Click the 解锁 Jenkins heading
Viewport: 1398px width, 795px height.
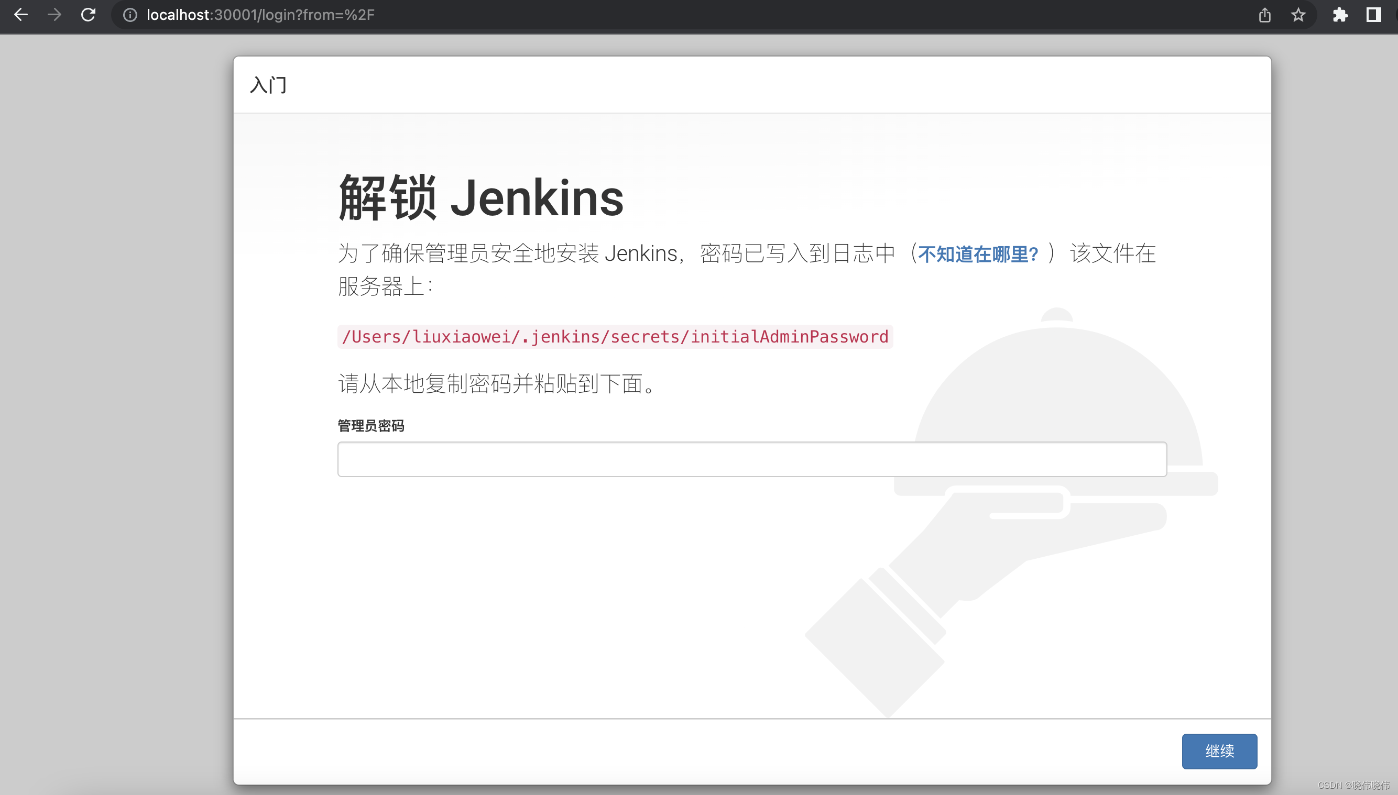pyautogui.click(x=480, y=198)
